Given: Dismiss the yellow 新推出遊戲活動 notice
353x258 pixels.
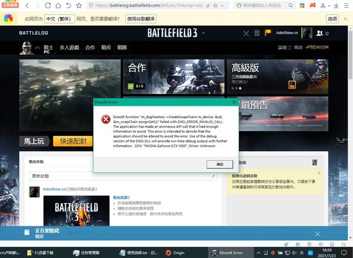Looking at the screenshot, I should coord(319,173).
